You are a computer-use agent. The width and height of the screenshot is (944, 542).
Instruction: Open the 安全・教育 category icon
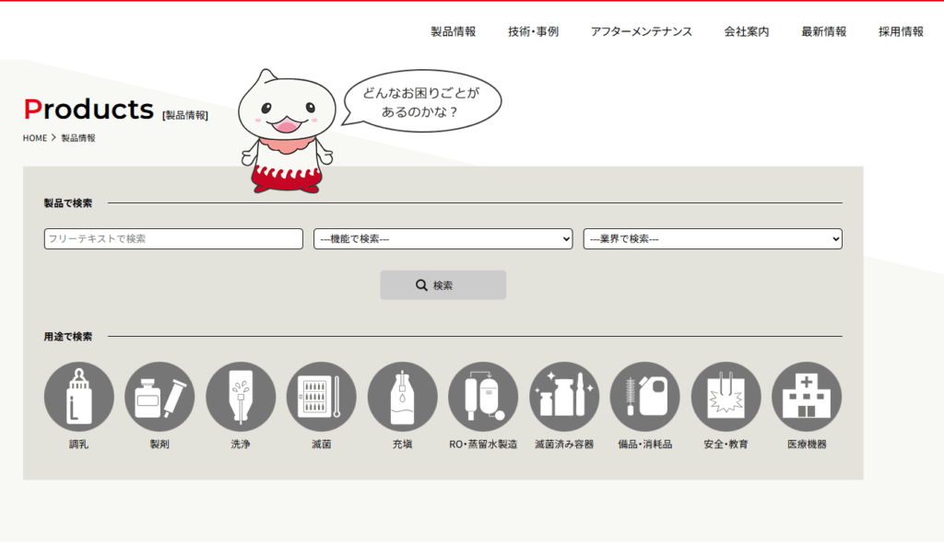coord(726,397)
